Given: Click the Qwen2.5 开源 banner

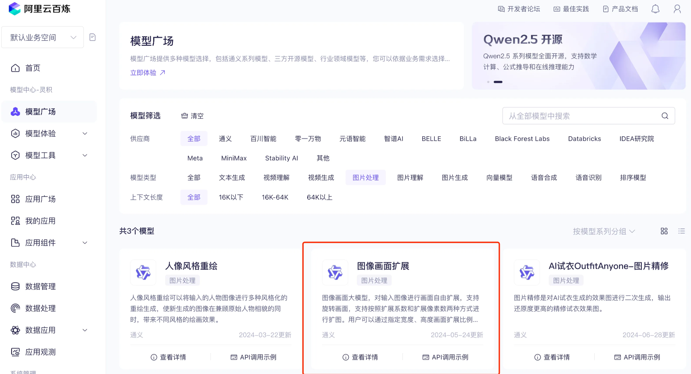Looking at the screenshot, I should click(x=578, y=56).
